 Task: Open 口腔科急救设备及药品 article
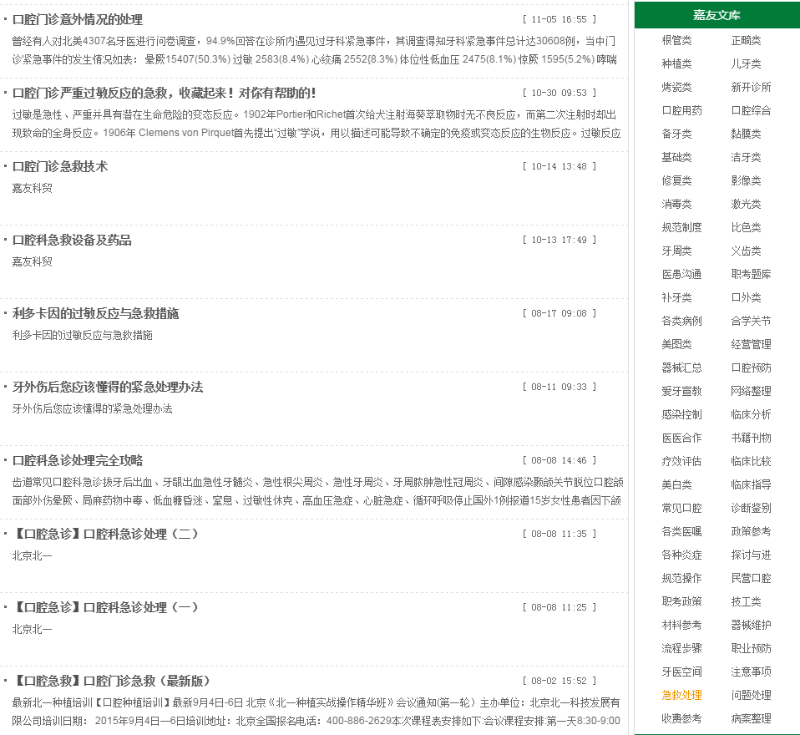coord(71,240)
